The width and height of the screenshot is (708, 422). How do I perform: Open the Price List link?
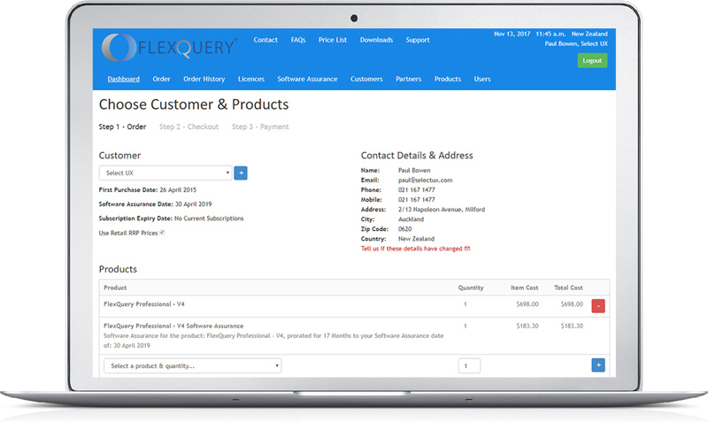[x=333, y=40]
